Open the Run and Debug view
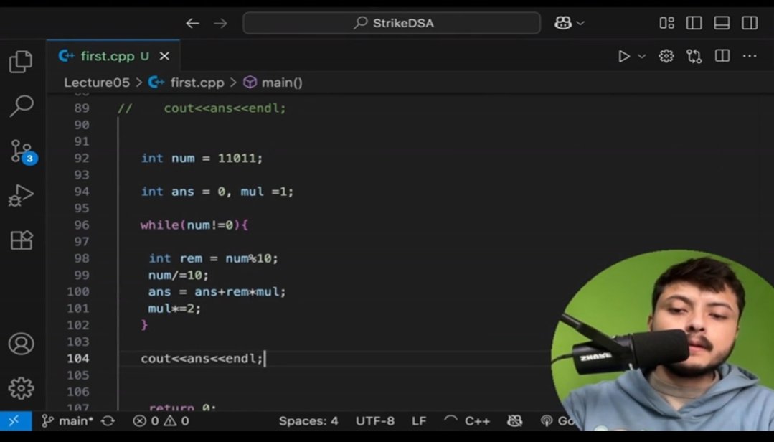This screenshot has height=442, width=774. pos(21,196)
